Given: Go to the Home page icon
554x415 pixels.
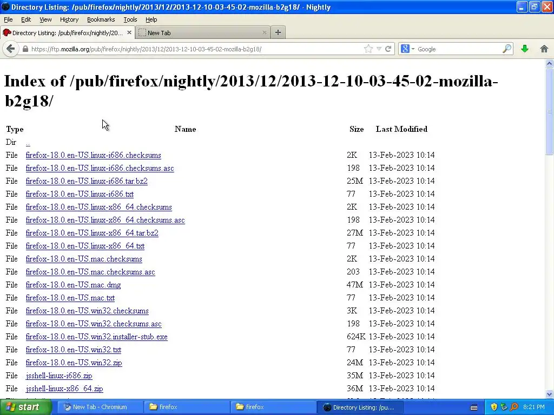Looking at the screenshot, I should tap(544, 49).
